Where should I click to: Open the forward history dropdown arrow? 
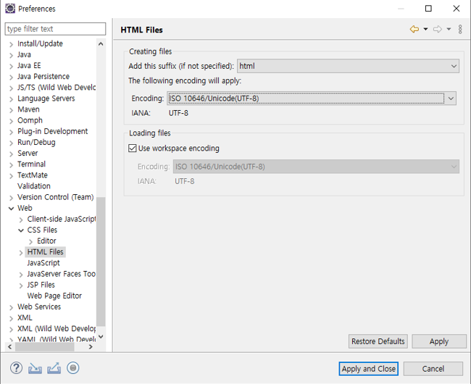pos(449,29)
